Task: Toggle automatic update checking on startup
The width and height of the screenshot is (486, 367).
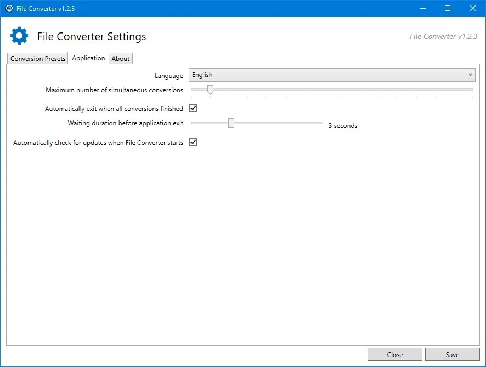Action: pos(193,142)
